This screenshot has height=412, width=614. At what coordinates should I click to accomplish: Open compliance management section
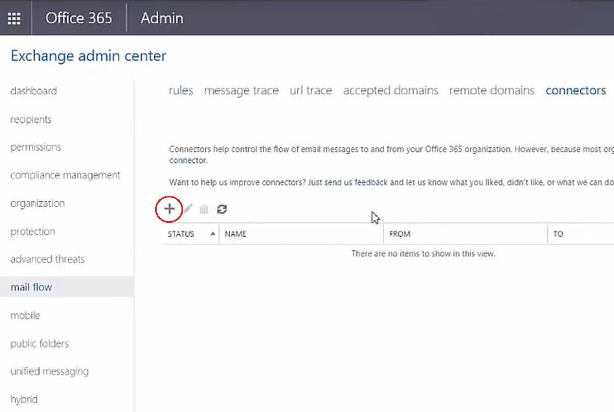click(66, 175)
